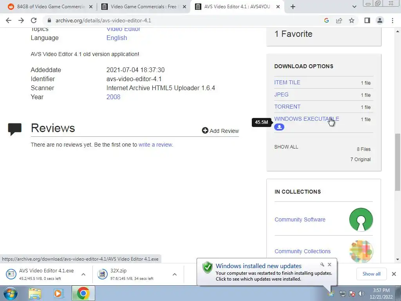Close the Windows update balloon
The height and width of the screenshot is (301, 401).
click(330, 265)
